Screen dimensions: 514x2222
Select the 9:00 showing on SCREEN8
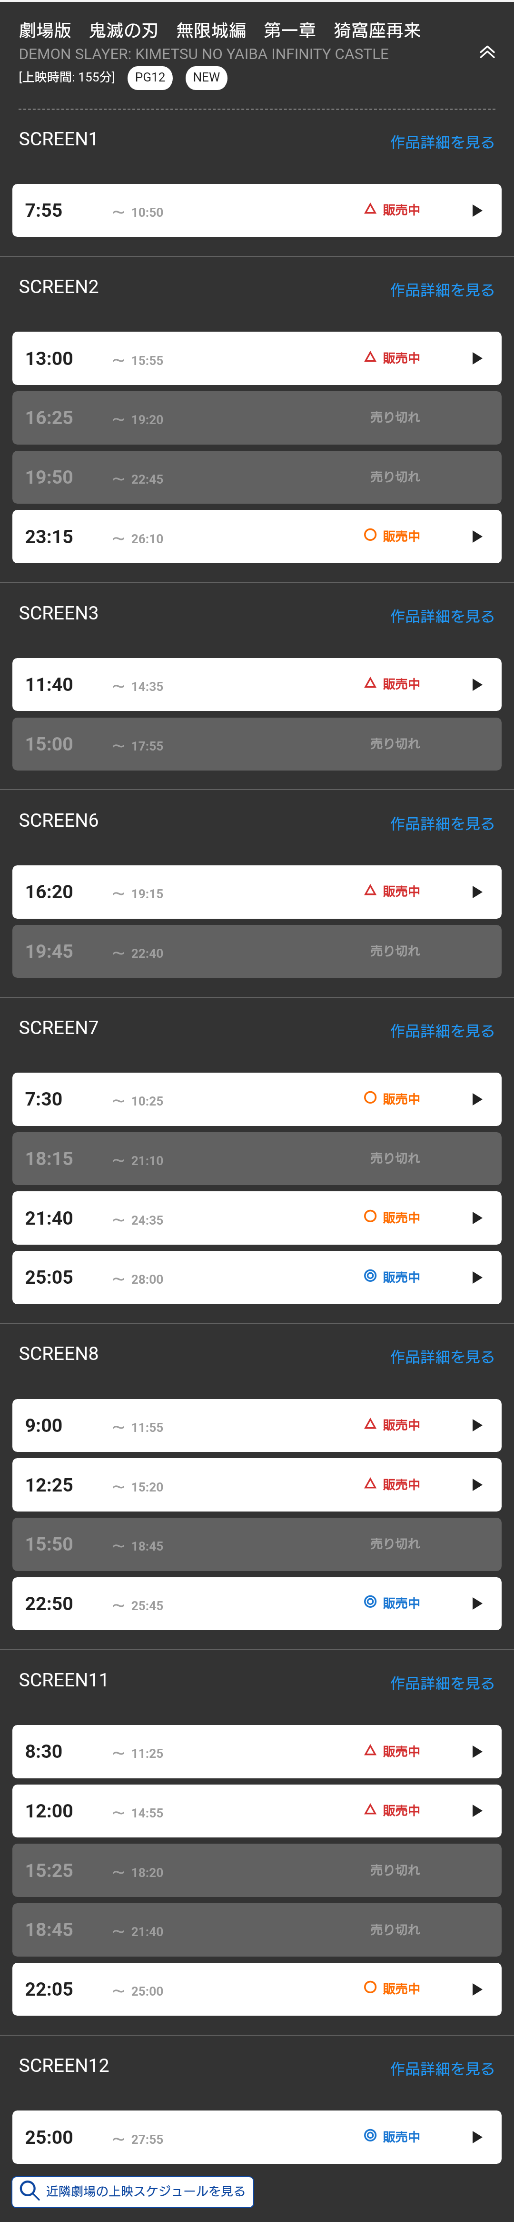(x=257, y=1426)
